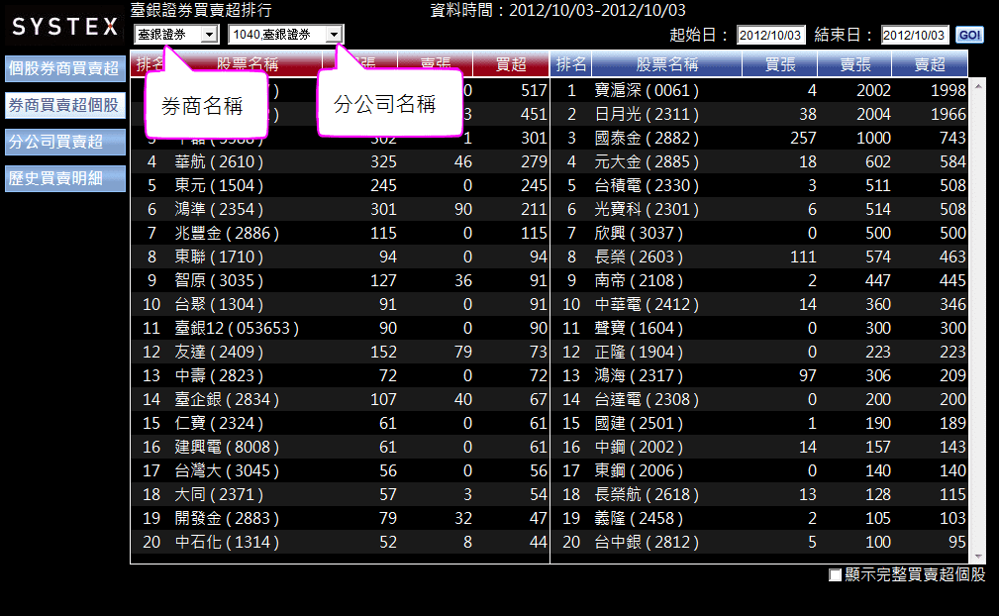Click scrollbar down arrow in table

979,557
